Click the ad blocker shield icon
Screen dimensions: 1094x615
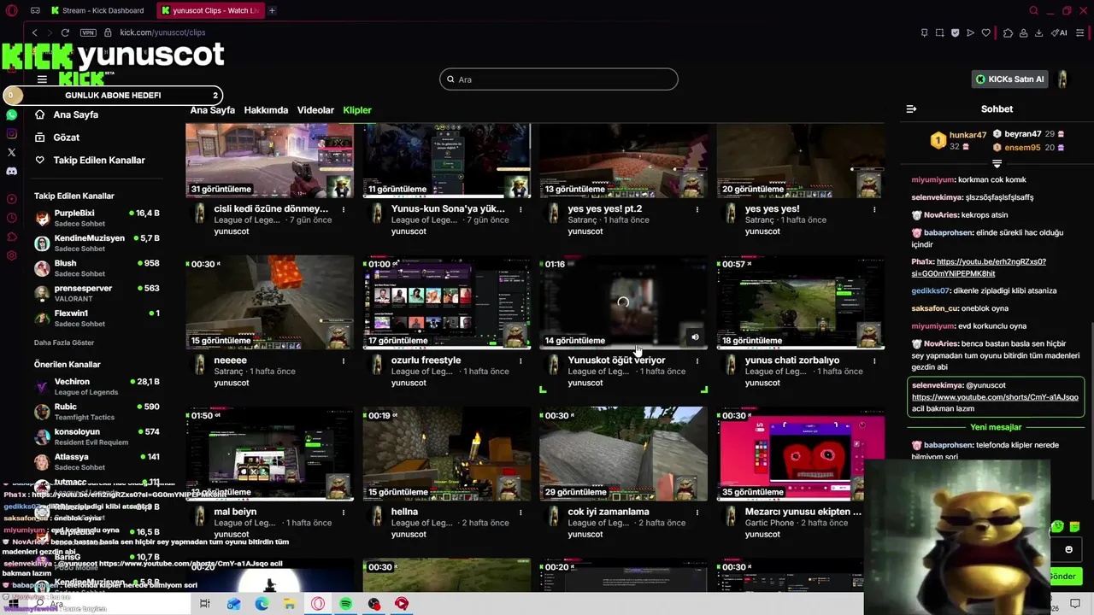click(955, 32)
